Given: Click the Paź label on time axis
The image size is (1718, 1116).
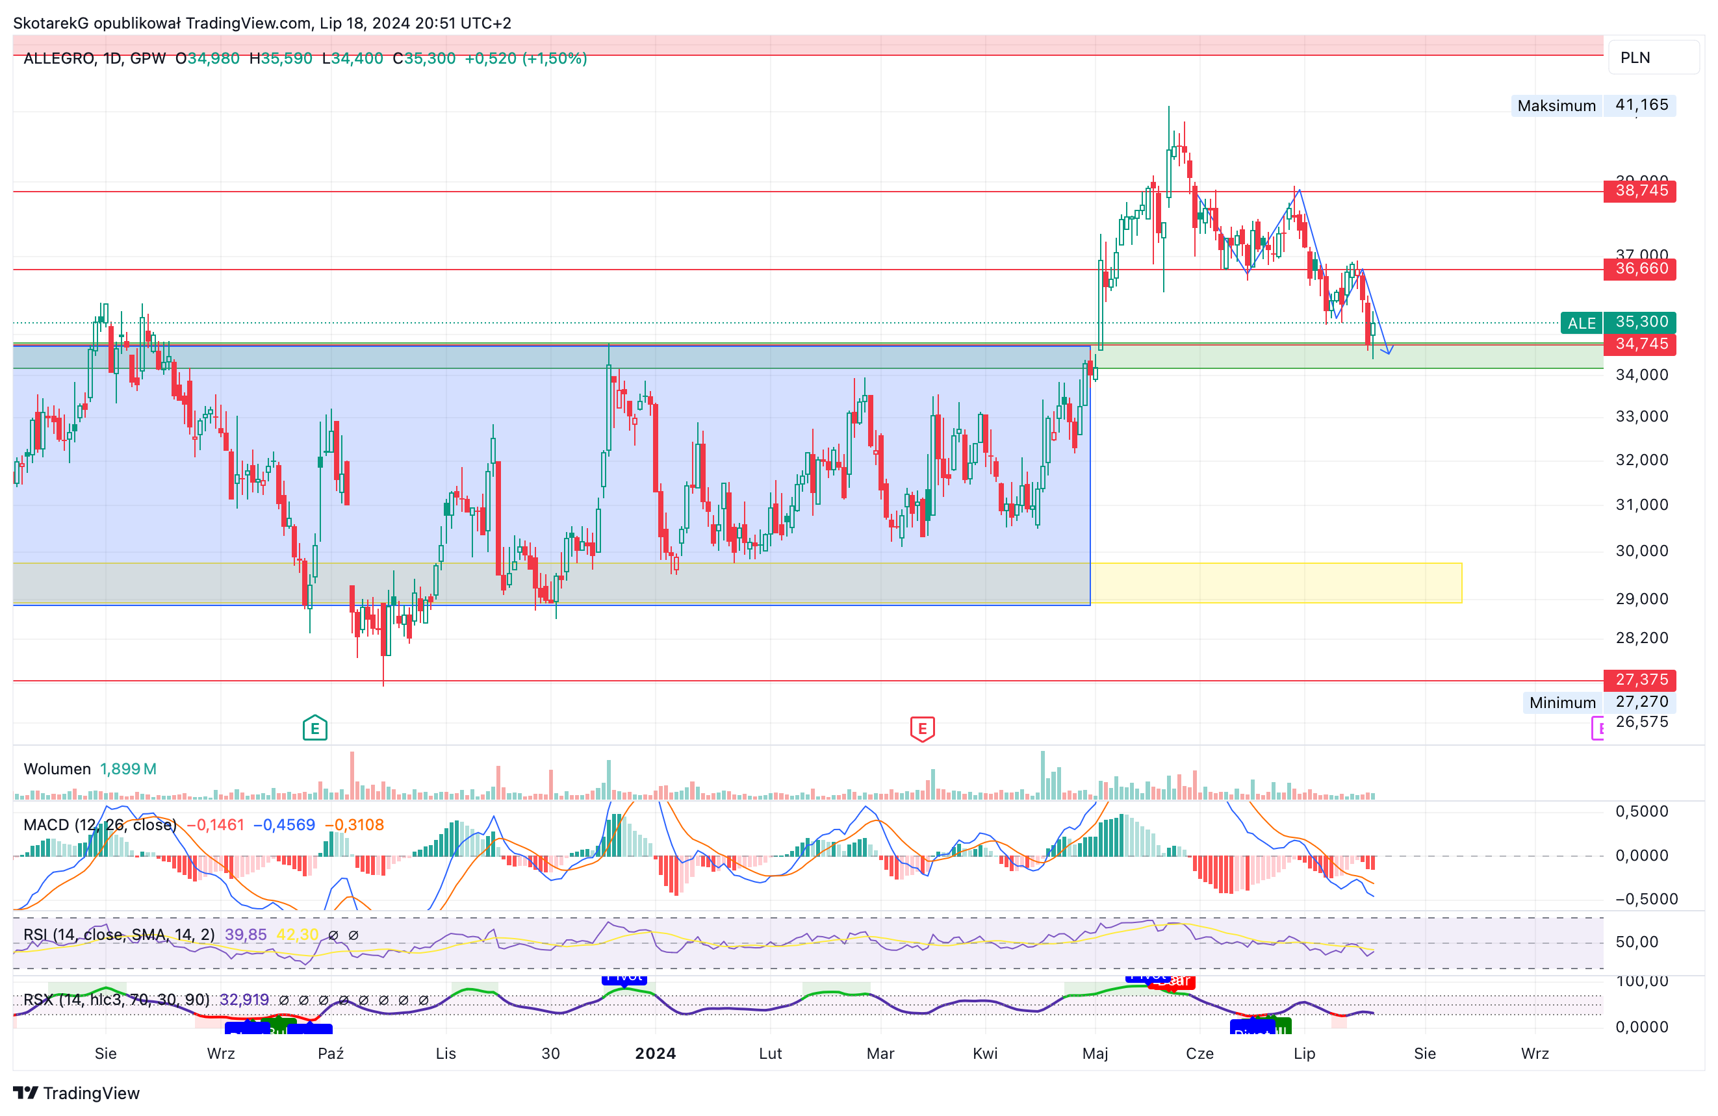Looking at the screenshot, I should [x=331, y=1053].
